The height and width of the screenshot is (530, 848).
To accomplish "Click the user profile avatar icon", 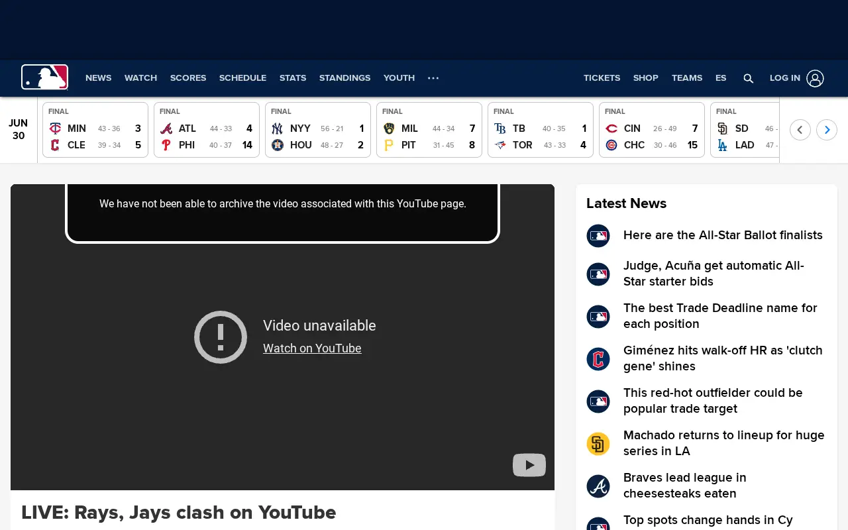I will [x=816, y=78].
